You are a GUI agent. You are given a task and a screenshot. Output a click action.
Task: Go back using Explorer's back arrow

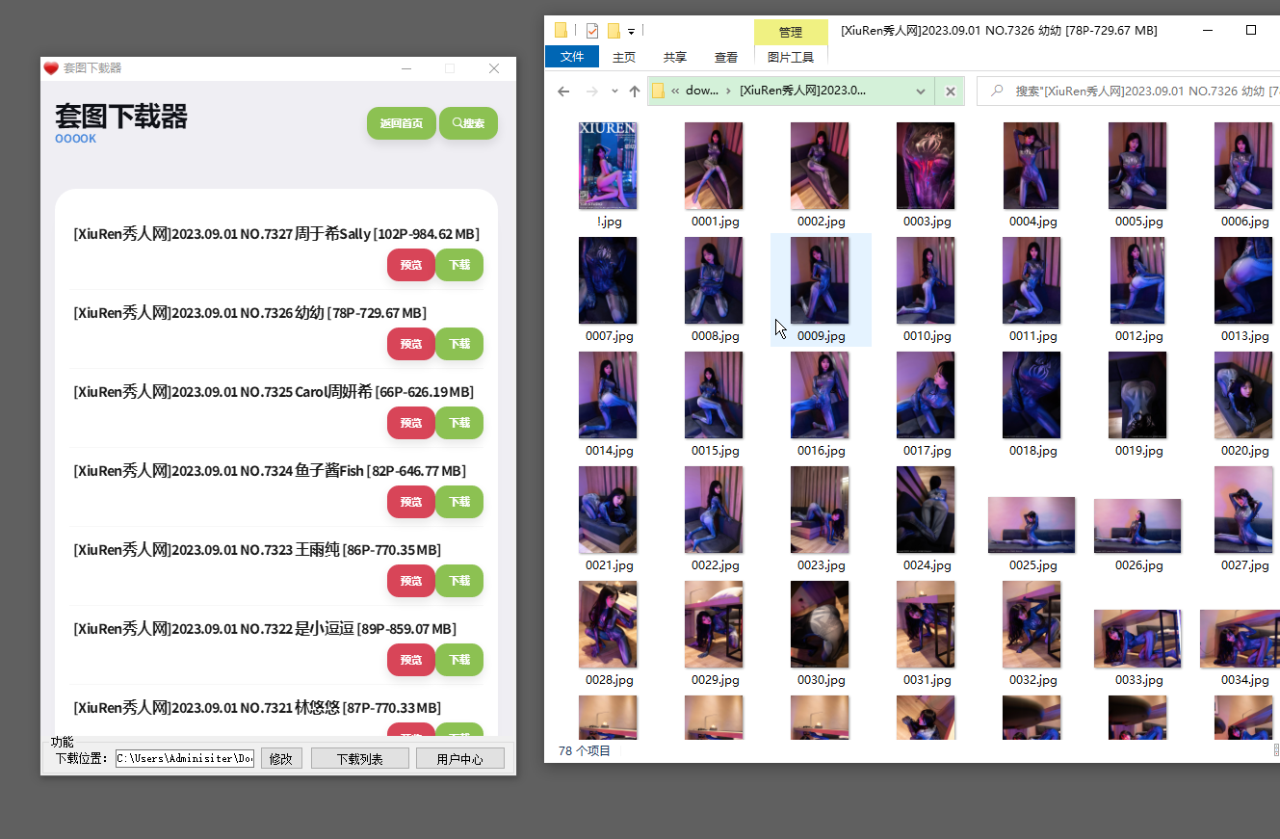[563, 92]
